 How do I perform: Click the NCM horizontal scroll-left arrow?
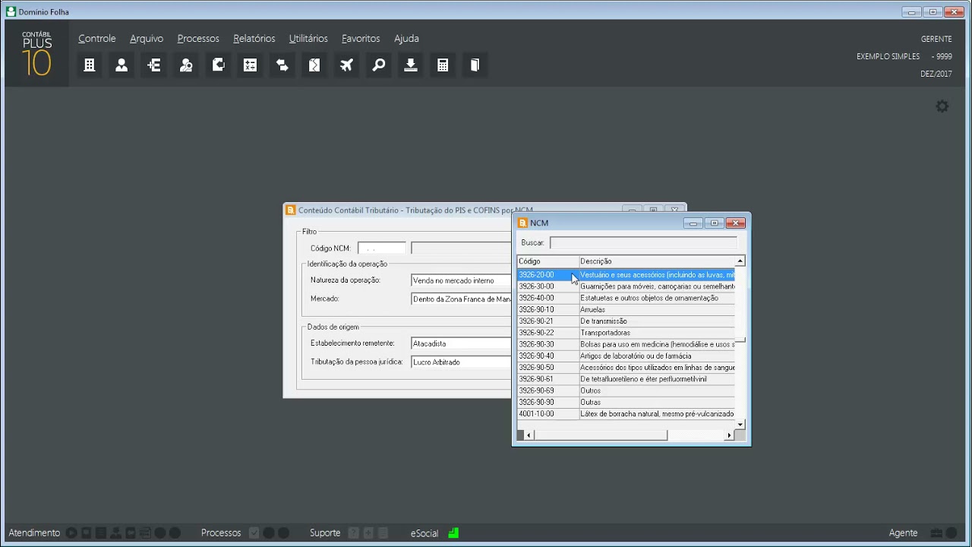tap(529, 435)
